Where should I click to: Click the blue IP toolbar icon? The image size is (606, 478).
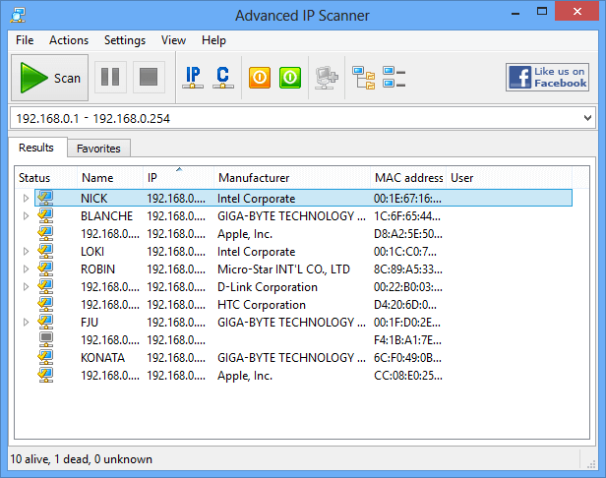click(x=193, y=78)
